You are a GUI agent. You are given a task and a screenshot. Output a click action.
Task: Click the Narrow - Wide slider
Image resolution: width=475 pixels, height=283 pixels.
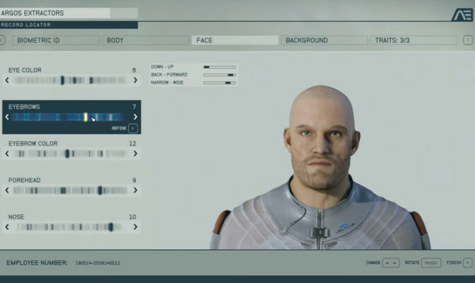pyautogui.click(x=220, y=82)
